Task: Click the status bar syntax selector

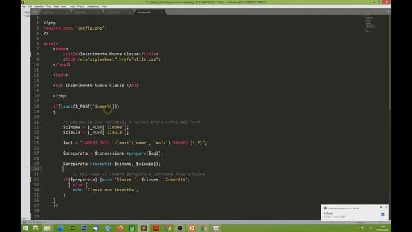Action: (x=380, y=222)
